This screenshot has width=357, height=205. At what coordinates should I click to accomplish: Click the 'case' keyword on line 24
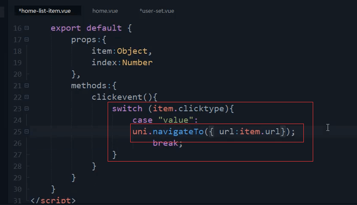pos(143,120)
